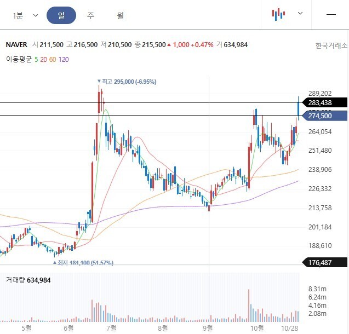This screenshot has width=349, height=334.
Task: Toggle the 5-day moving average
Action: click(x=36, y=59)
